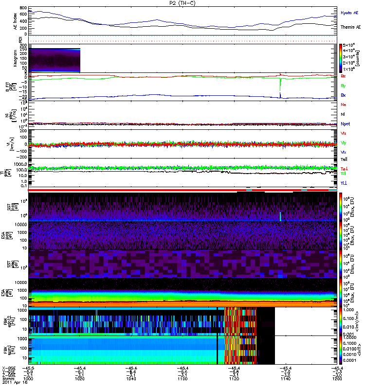365x389 pixels.
Task: Select the black Ni legend label
Action: (x=343, y=114)
